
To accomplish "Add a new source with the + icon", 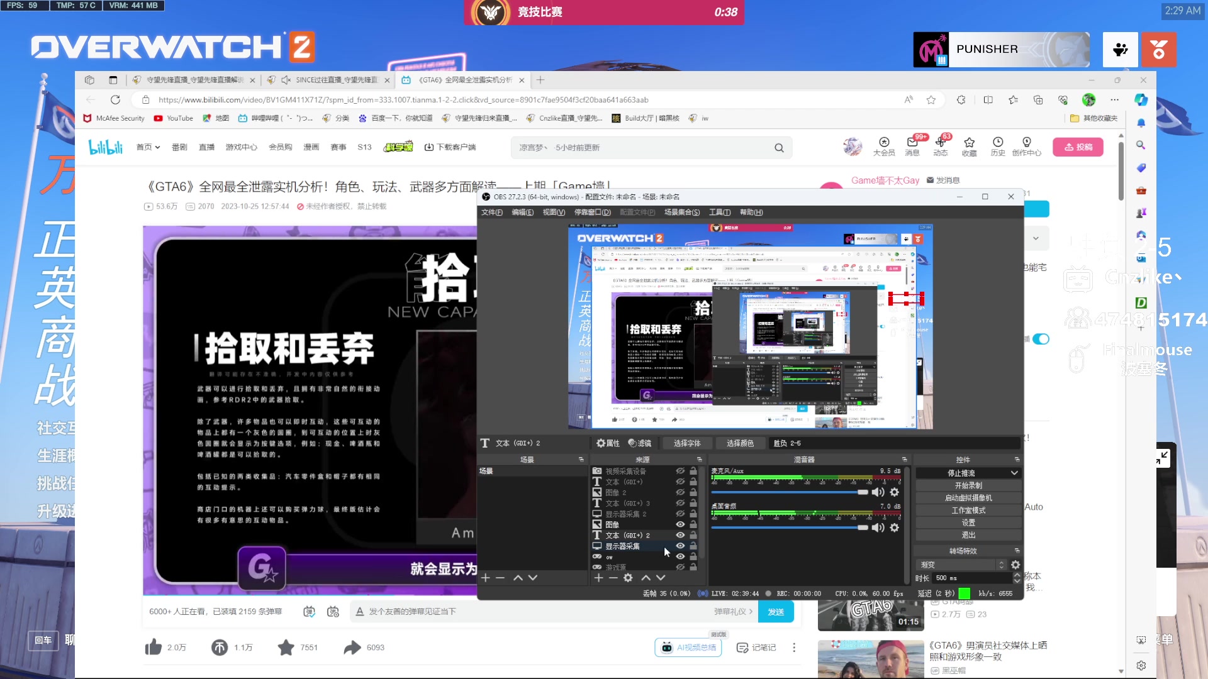I will [598, 577].
